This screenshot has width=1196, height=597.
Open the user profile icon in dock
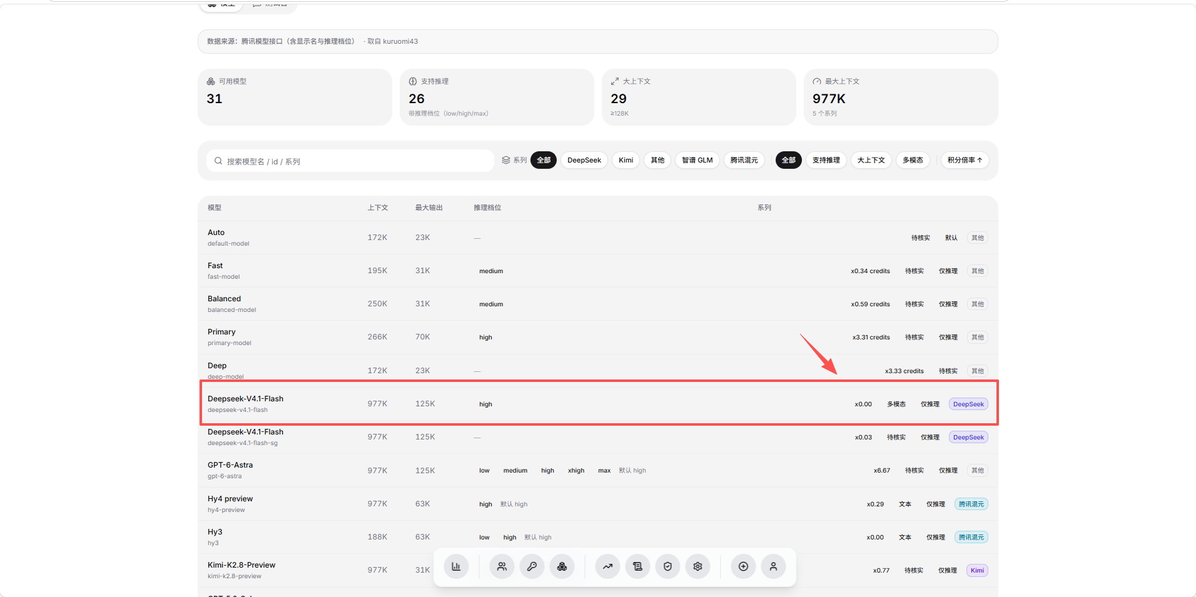[773, 566]
